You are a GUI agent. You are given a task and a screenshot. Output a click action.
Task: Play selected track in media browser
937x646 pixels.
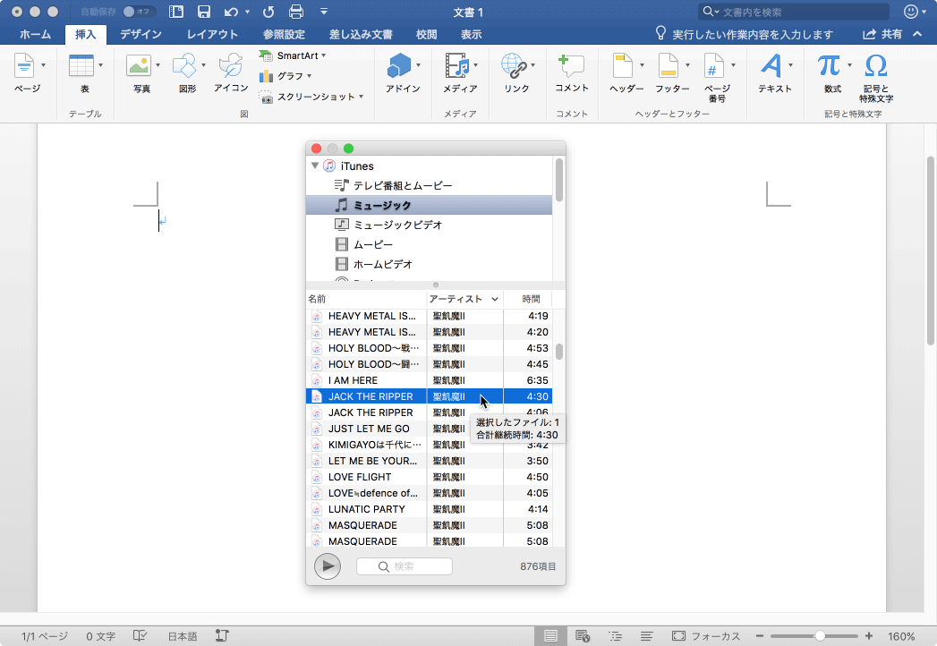click(x=328, y=566)
